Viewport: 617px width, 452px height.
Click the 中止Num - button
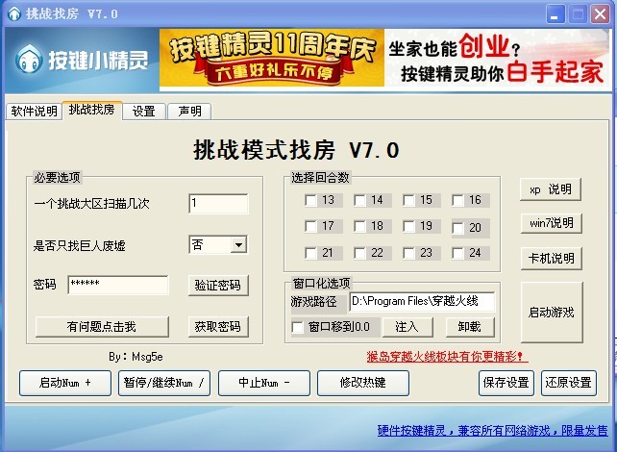tap(264, 383)
